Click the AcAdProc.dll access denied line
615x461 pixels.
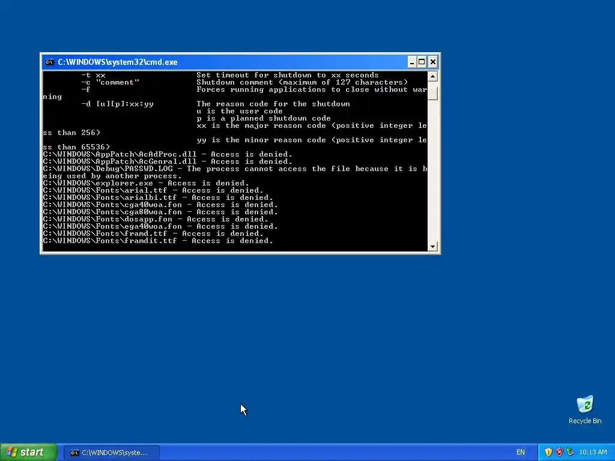[x=168, y=154]
